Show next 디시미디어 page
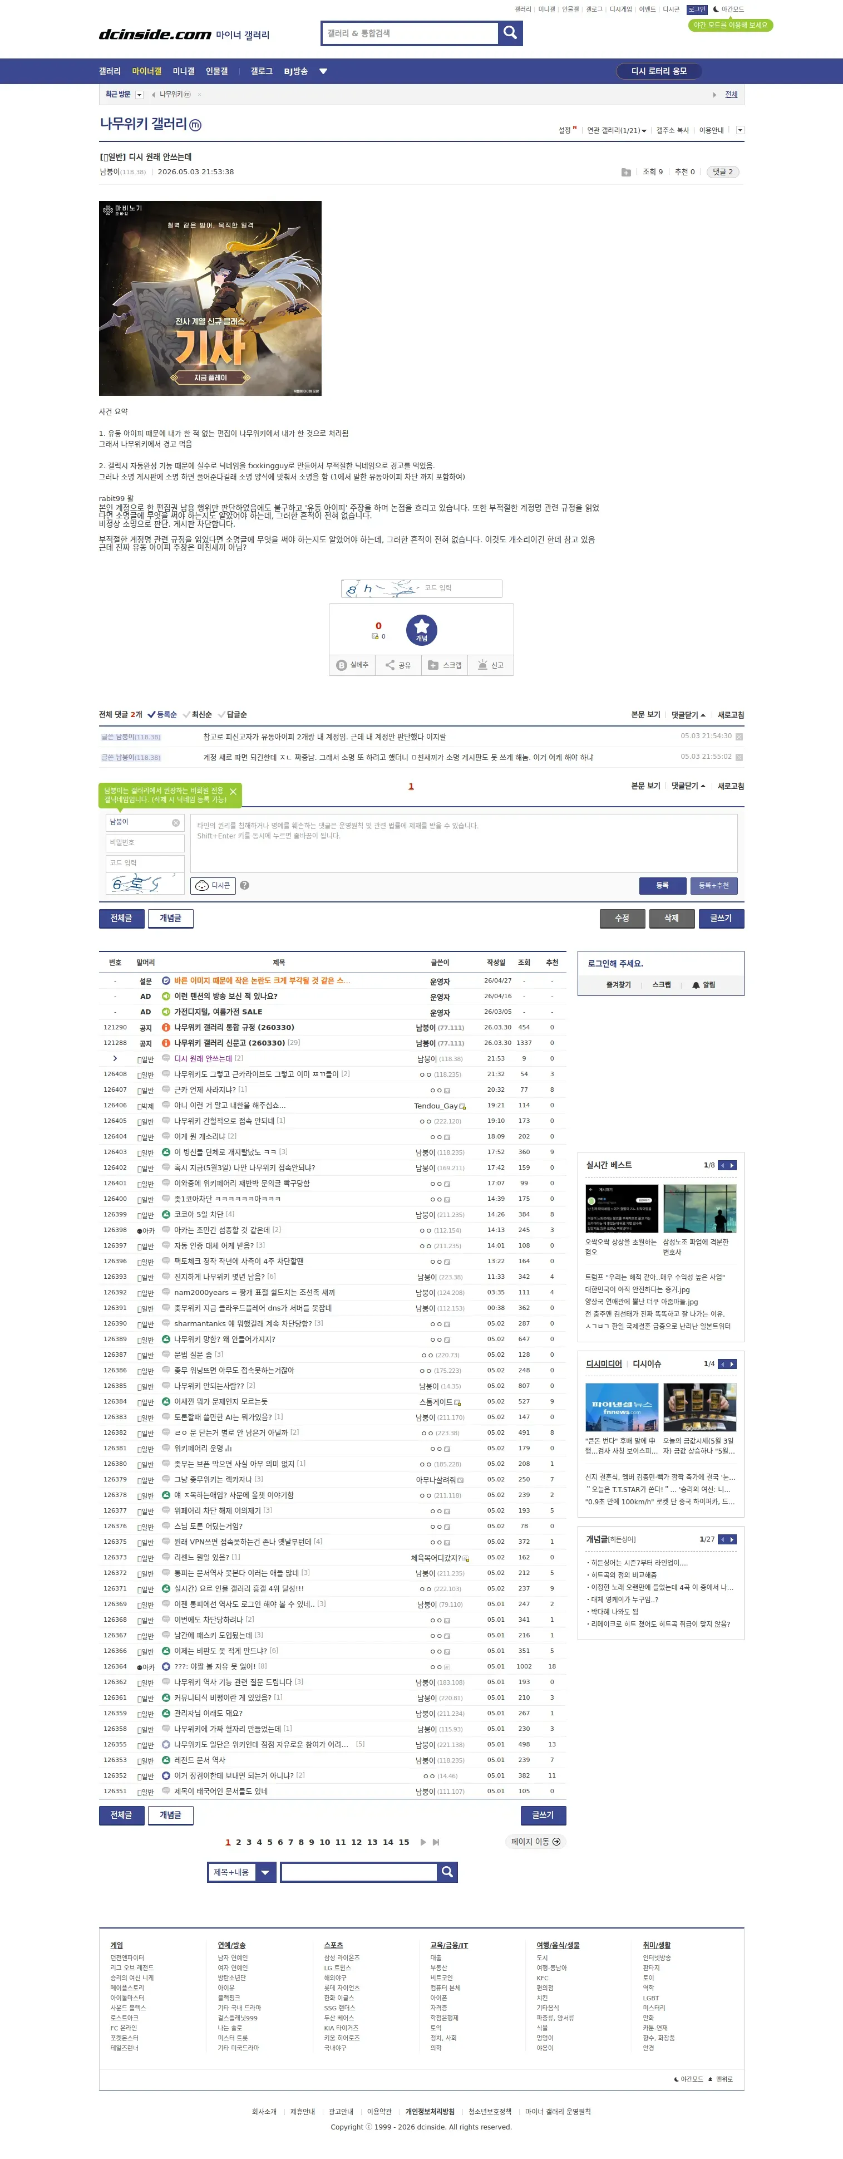 (732, 1363)
